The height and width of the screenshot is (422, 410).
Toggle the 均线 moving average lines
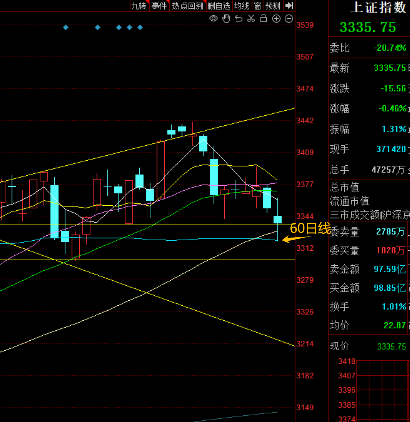coord(242,6)
